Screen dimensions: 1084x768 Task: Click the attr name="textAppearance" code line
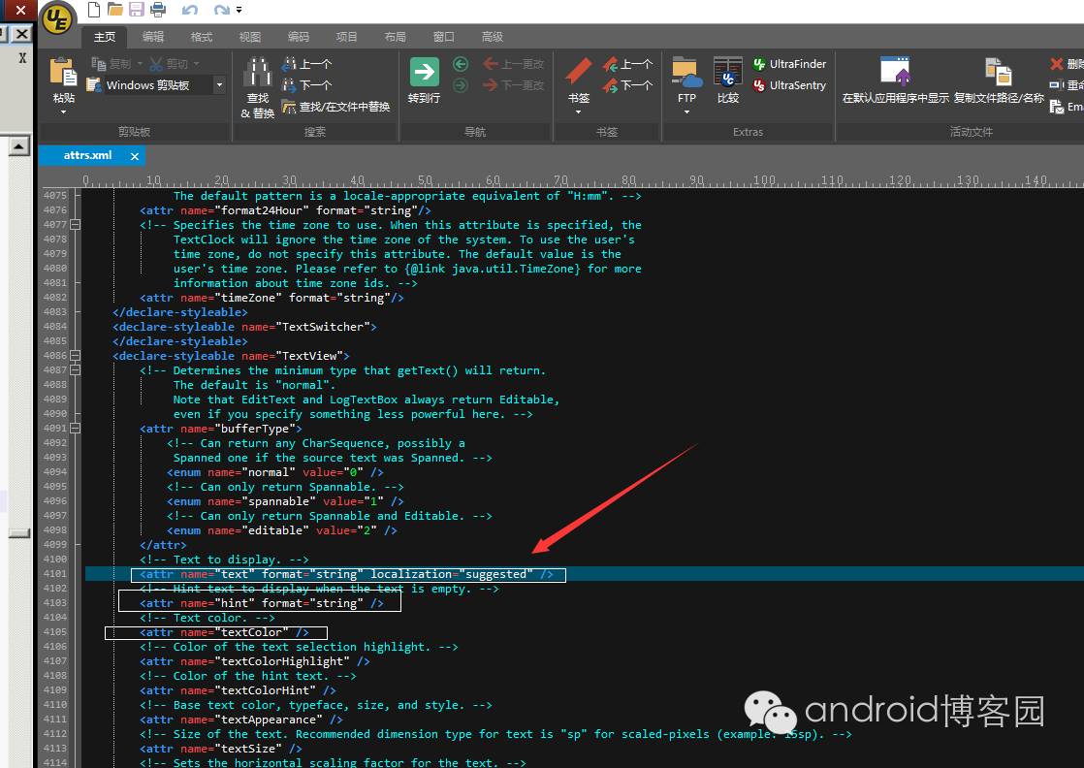click(x=241, y=720)
